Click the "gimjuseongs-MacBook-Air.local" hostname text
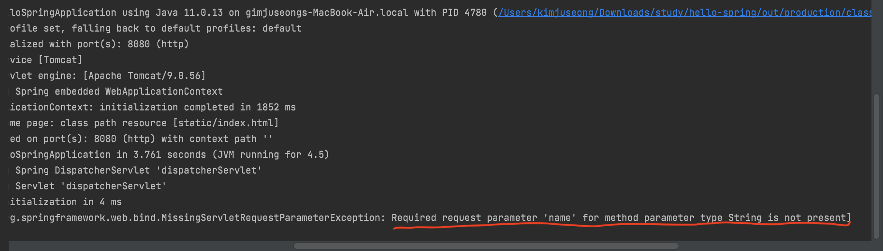883x251 pixels. 327,13
